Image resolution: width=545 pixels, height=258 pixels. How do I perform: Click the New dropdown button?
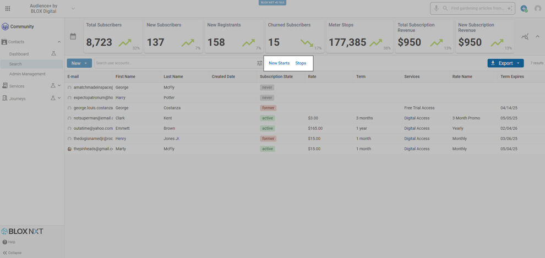(79, 63)
